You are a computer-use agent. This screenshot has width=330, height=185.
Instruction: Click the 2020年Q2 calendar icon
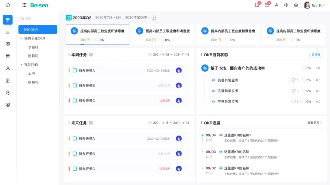coord(69,17)
